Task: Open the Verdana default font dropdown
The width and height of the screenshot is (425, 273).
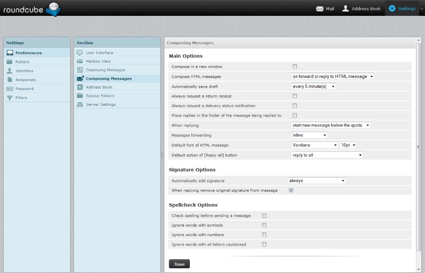Action: pos(314,145)
